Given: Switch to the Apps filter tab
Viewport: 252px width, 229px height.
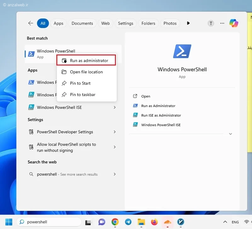Looking at the screenshot, I should [58, 23].
